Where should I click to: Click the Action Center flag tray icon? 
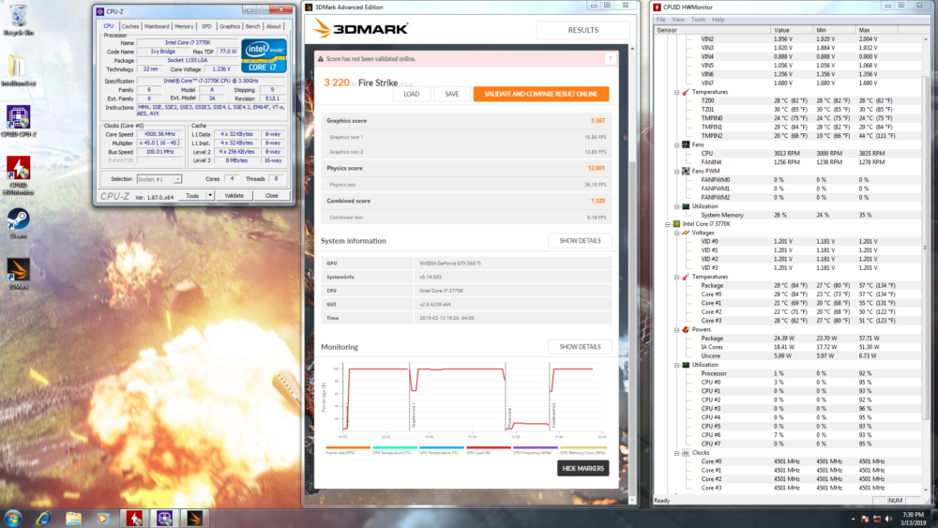tap(865, 519)
